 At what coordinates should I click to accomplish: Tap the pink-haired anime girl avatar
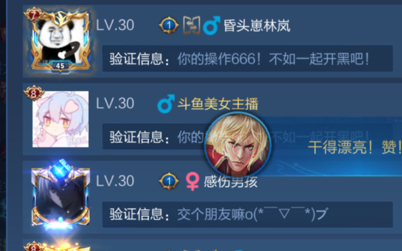click(x=61, y=119)
